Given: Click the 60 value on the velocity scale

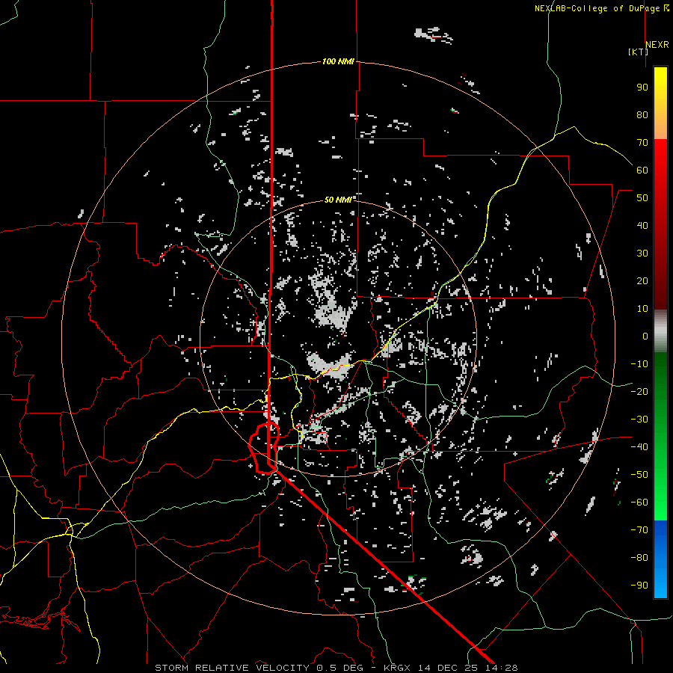Looking at the screenshot, I should pyautogui.click(x=642, y=170).
